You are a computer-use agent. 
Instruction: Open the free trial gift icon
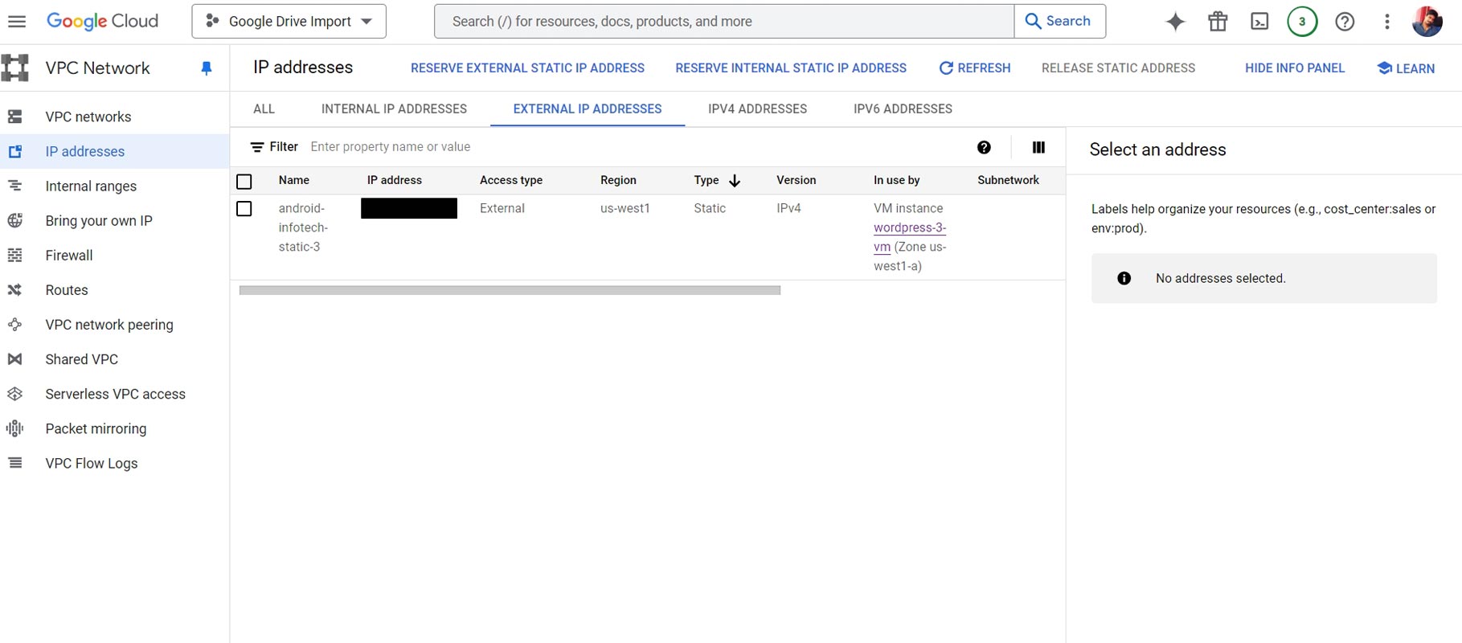[1218, 22]
